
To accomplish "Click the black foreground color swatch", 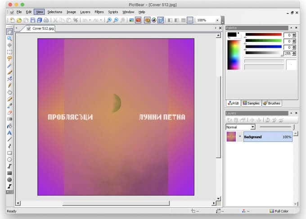I will pyautogui.click(x=232, y=35).
